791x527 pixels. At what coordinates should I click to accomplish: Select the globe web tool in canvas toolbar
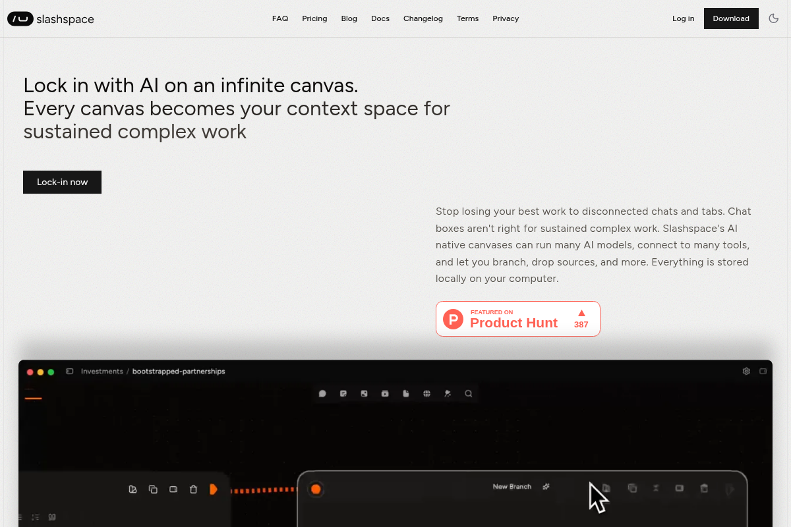427,394
